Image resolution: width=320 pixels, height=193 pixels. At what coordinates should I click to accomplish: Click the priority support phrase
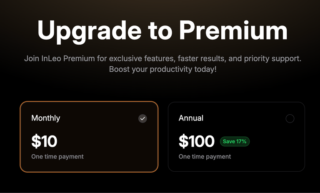[272, 59]
